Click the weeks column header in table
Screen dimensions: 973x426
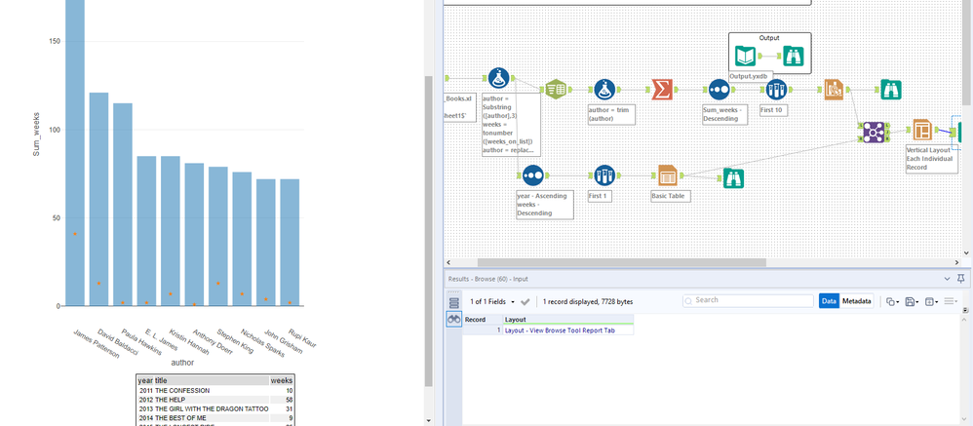282,380
